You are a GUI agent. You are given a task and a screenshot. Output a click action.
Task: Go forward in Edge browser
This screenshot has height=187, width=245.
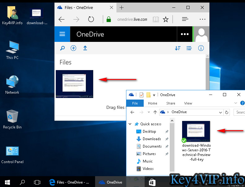(76, 20)
